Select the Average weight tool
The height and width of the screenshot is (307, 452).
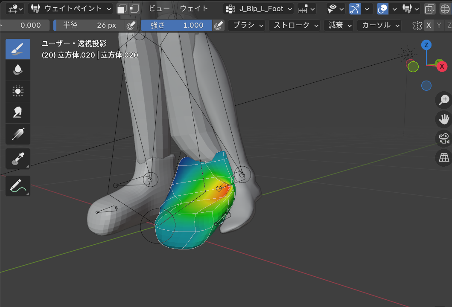tap(17, 91)
